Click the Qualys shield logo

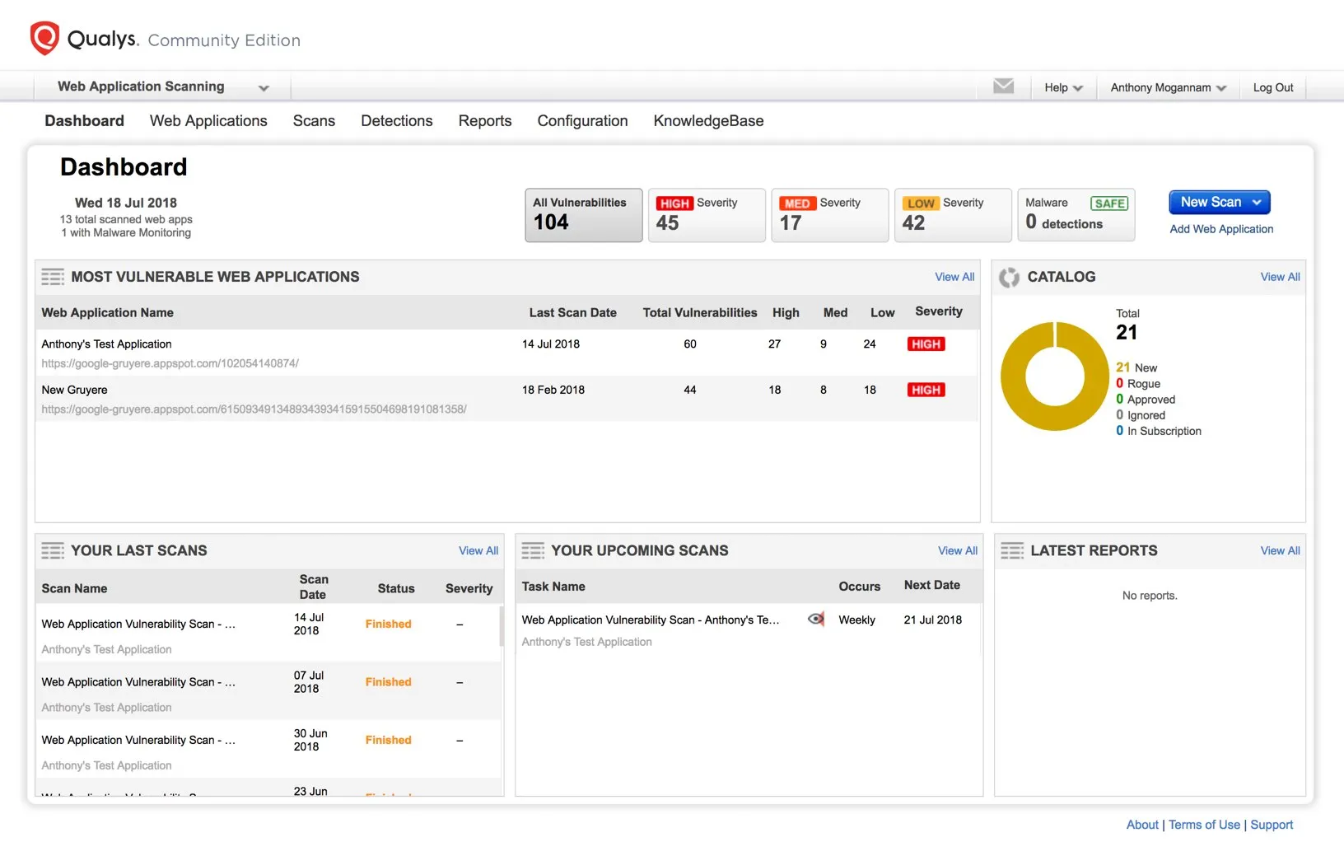44,38
